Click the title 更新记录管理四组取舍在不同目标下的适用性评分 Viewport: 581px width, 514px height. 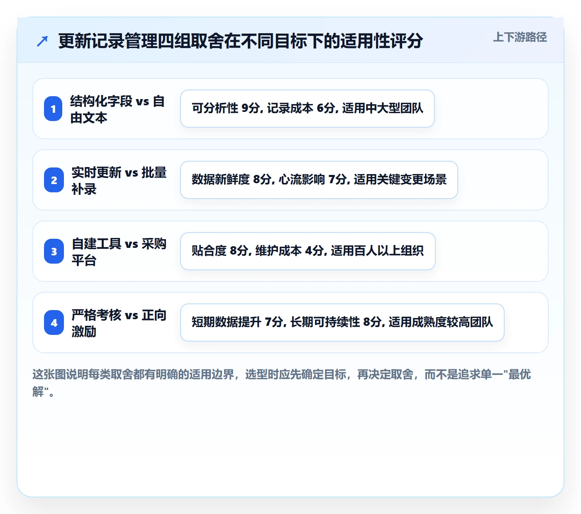[x=241, y=41]
